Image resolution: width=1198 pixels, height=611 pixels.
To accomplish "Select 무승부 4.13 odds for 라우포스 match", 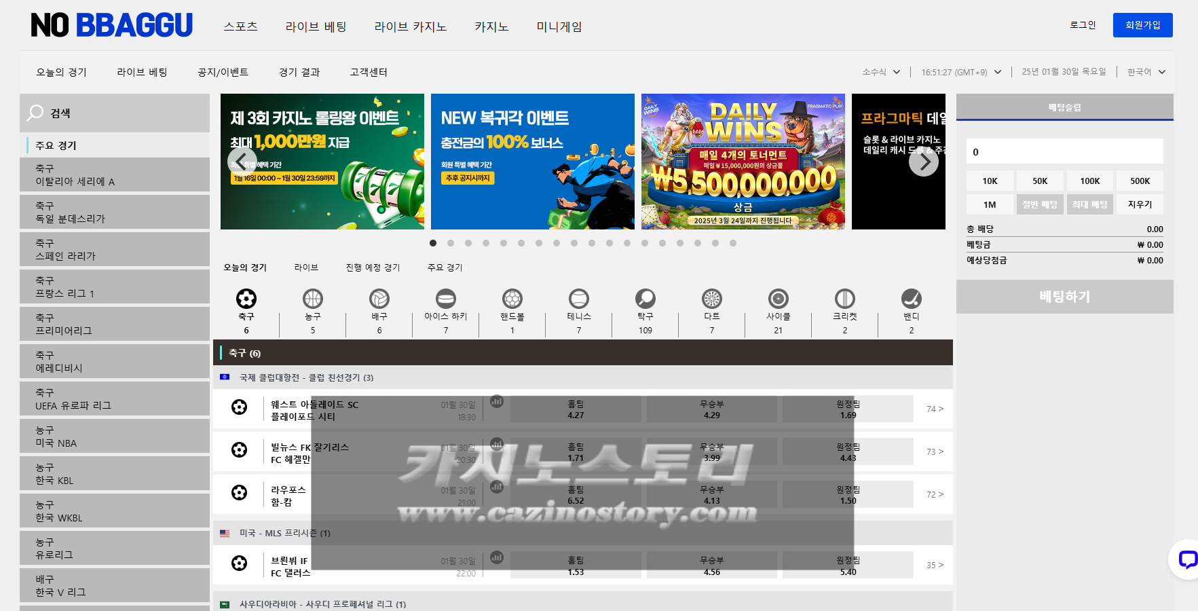I will [711, 495].
